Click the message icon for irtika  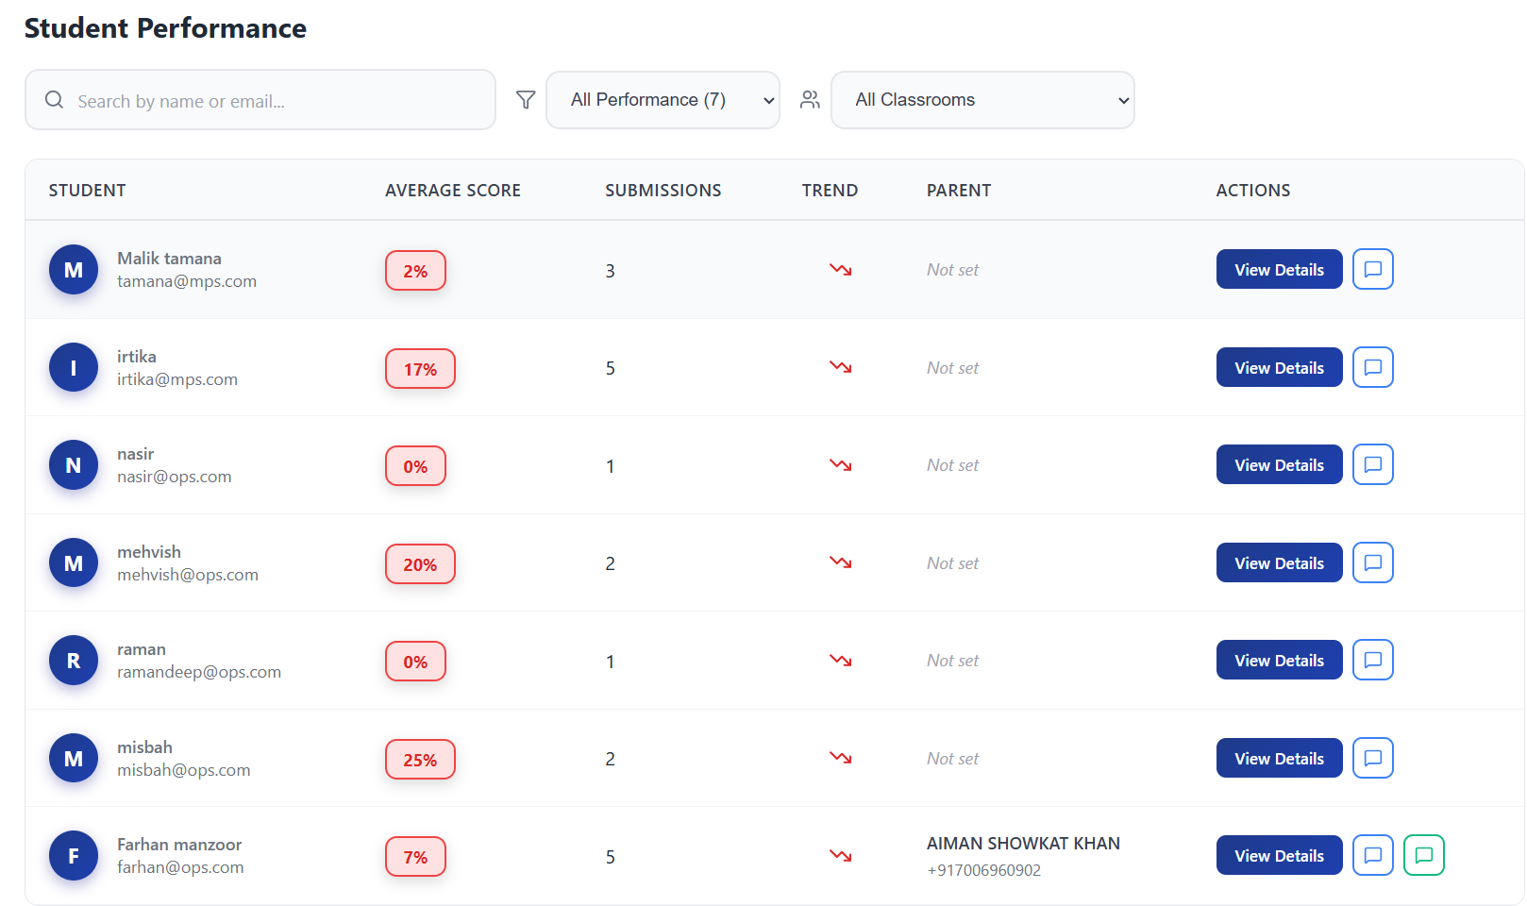[1373, 367]
